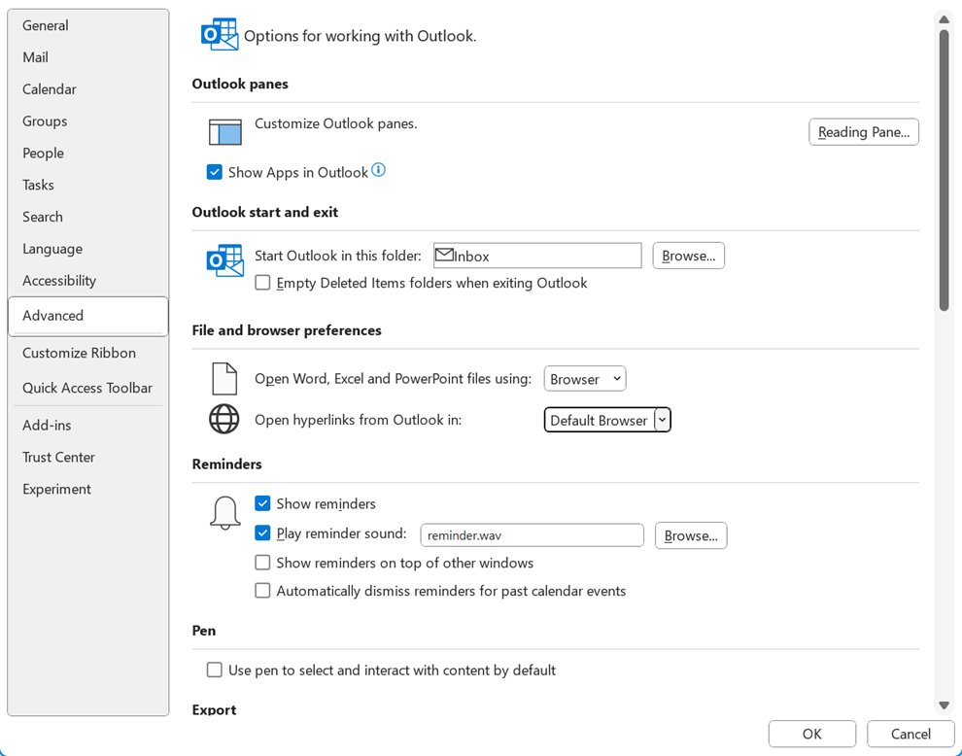The height and width of the screenshot is (756, 962).
Task: Click the Pen section heading
Action: (204, 631)
